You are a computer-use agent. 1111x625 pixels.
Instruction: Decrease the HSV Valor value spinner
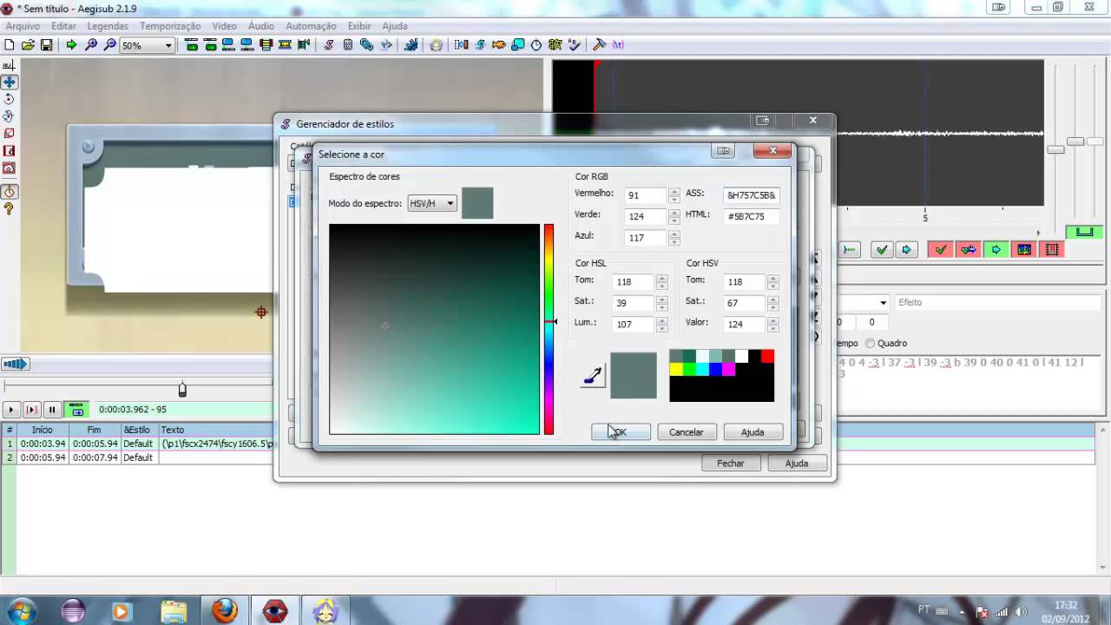click(x=773, y=328)
